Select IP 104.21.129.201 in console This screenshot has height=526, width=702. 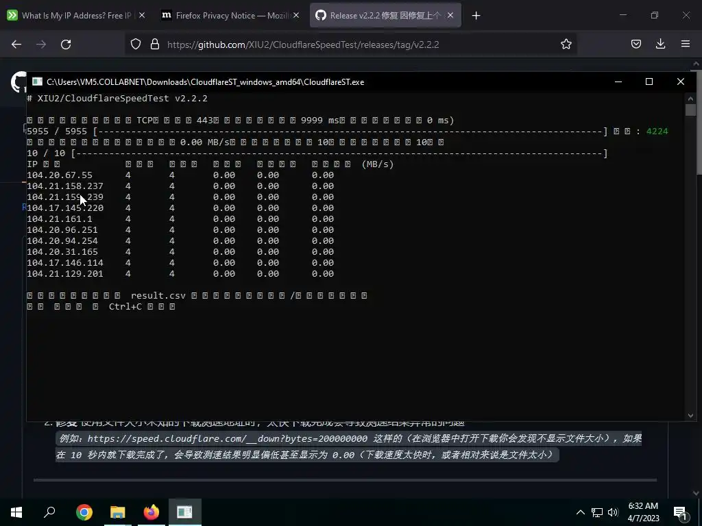[x=65, y=274]
